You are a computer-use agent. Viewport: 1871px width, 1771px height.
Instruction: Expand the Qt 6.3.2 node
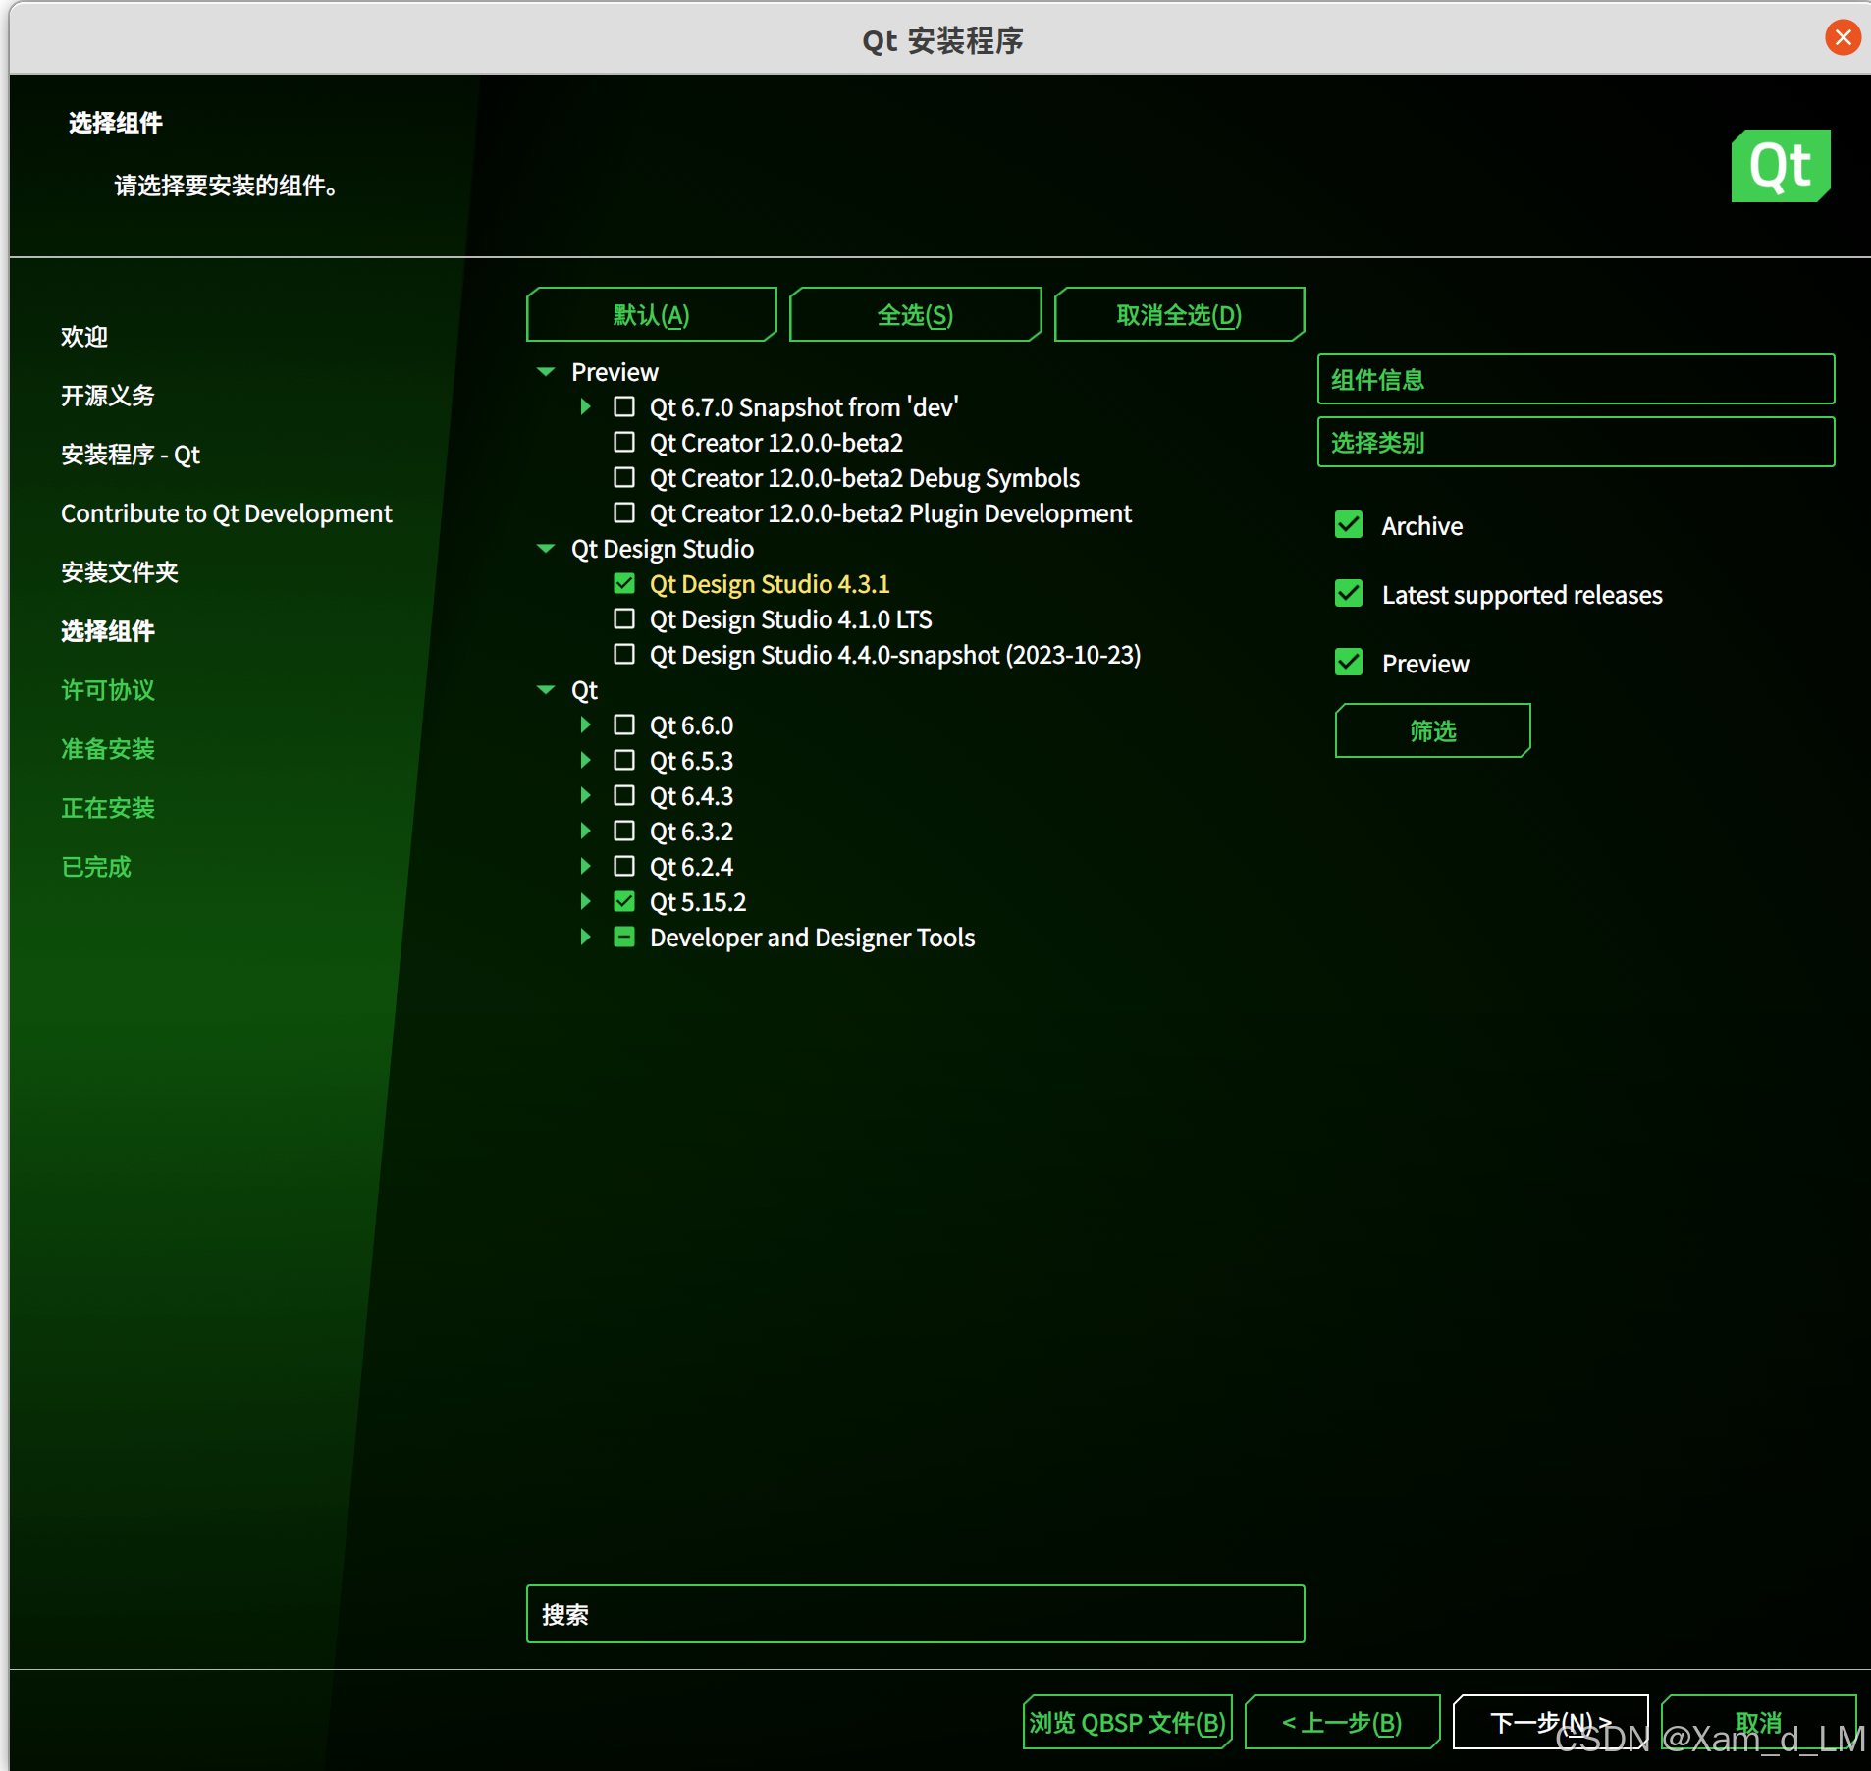coord(585,831)
